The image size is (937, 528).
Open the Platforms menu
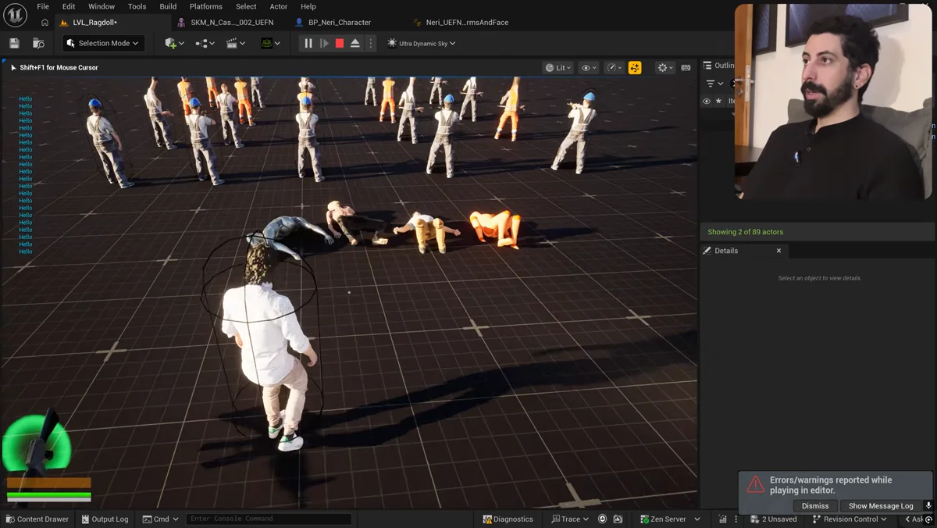coord(206,6)
